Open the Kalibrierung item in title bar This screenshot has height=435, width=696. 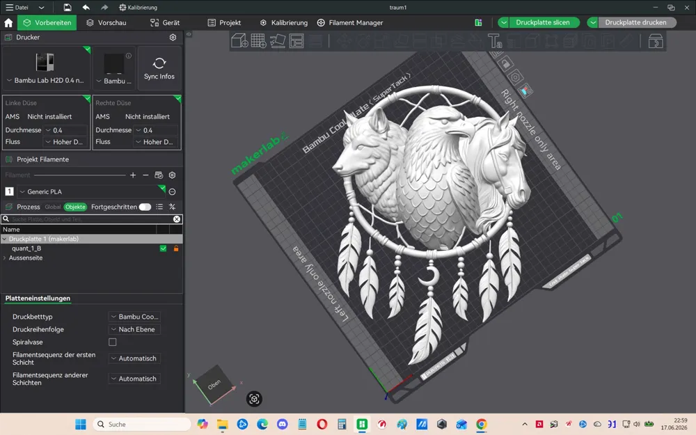[x=138, y=8]
